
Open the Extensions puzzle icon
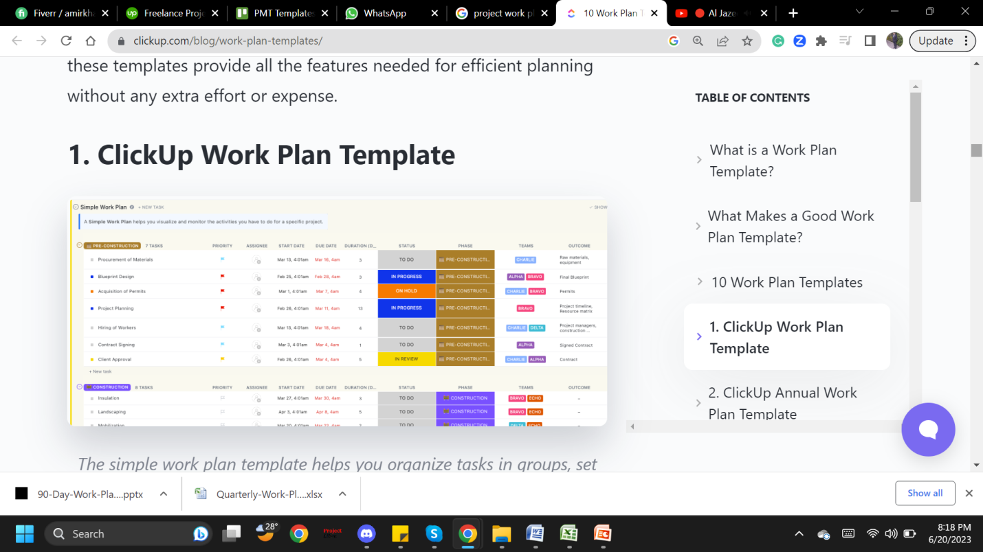tap(821, 41)
